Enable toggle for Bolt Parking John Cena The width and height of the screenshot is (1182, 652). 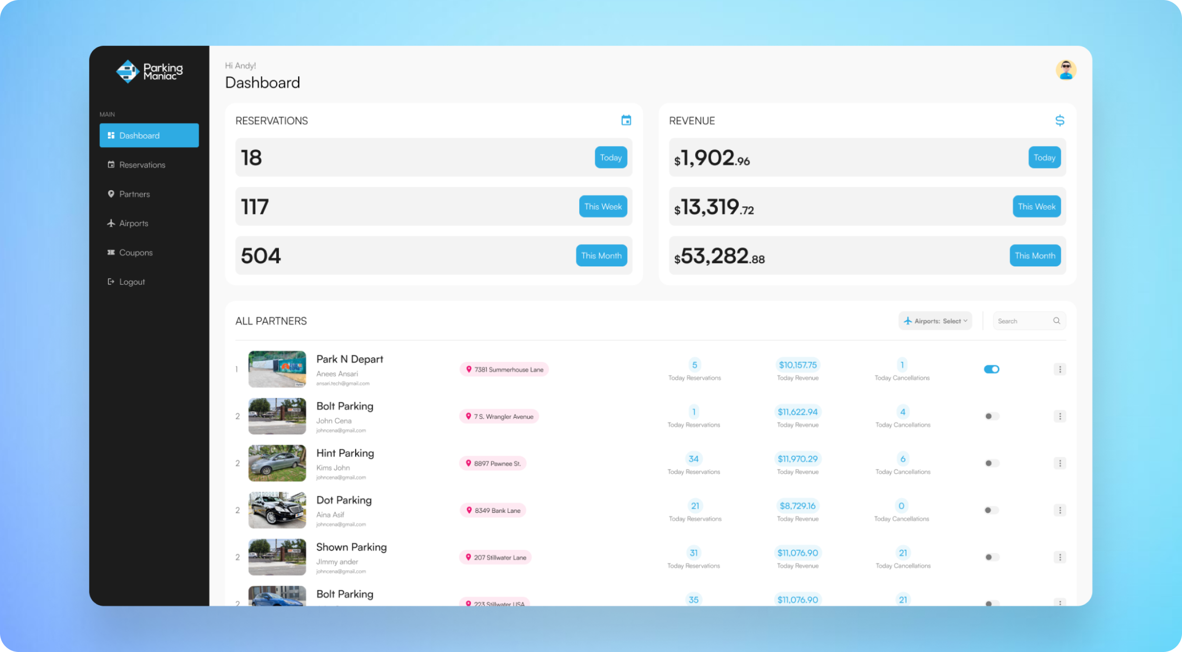992,416
